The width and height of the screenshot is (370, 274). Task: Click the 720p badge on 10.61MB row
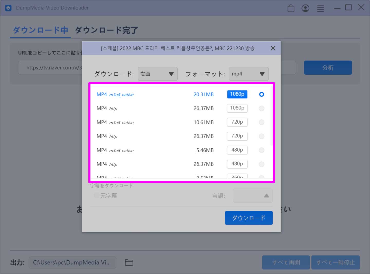pyautogui.click(x=237, y=122)
